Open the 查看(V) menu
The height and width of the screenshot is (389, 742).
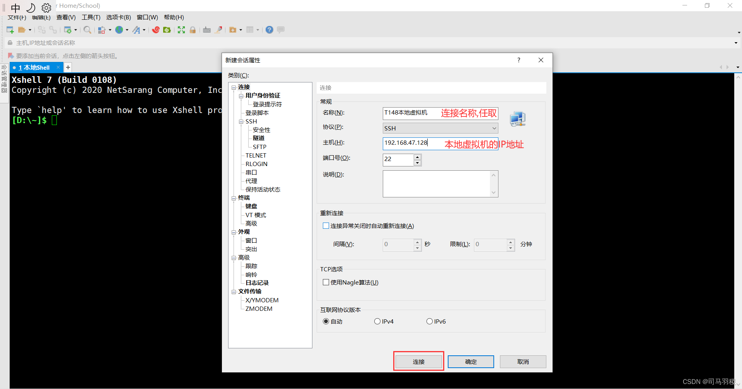[x=66, y=17]
